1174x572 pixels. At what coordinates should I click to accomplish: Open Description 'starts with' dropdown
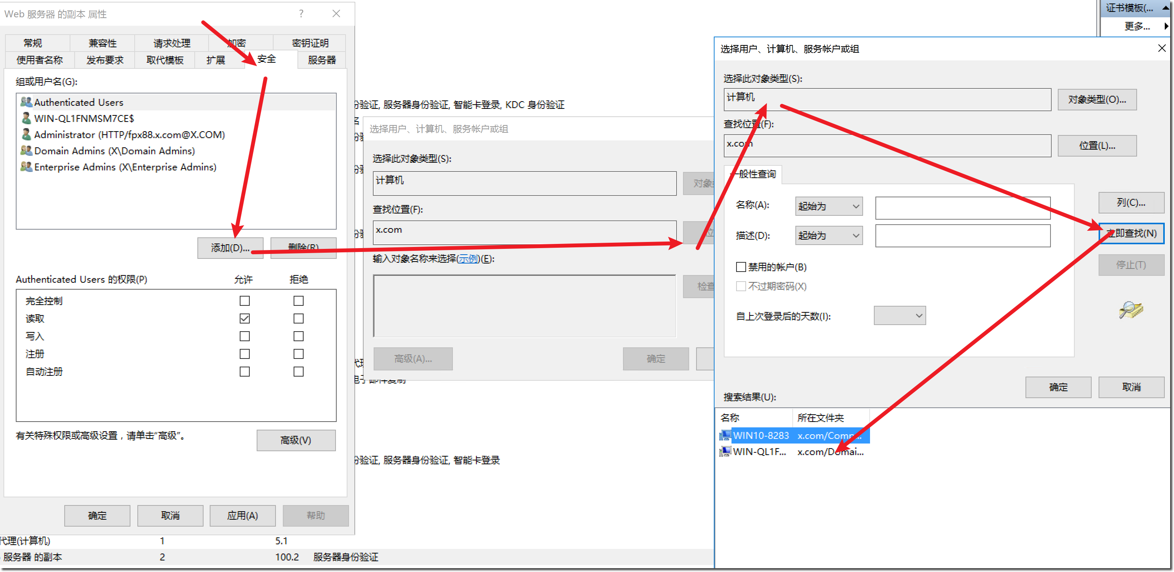click(x=828, y=236)
